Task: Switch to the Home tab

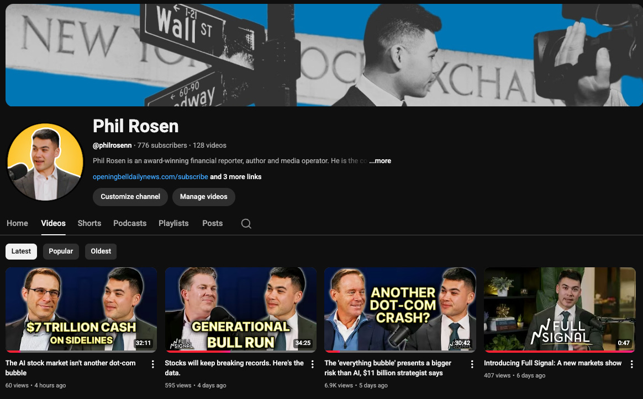Action: (x=17, y=223)
